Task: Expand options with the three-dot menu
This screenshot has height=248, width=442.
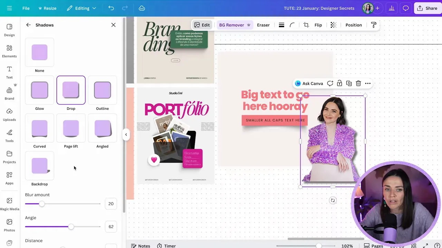Action: tap(367, 83)
